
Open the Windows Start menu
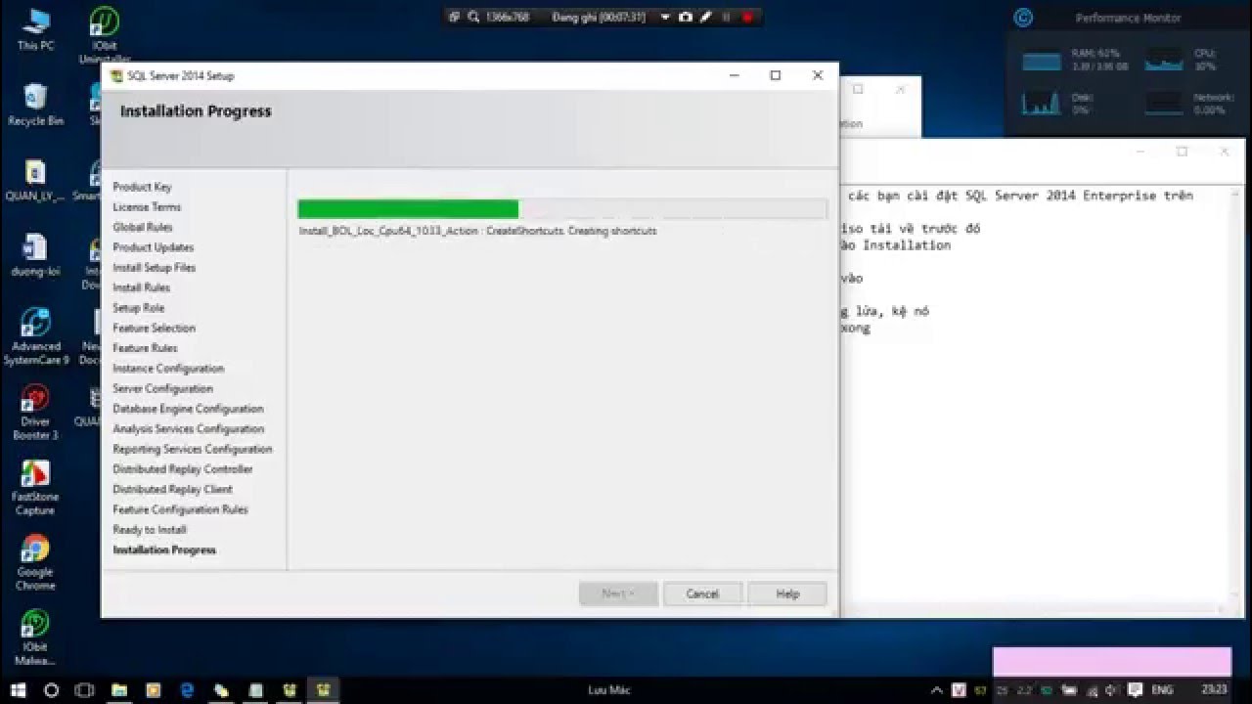point(18,689)
